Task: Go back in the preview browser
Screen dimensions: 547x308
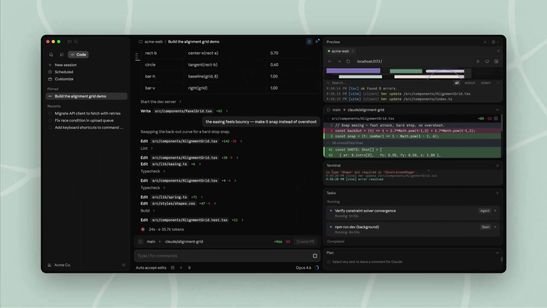Action: pyautogui.click(x=330, y=61)
